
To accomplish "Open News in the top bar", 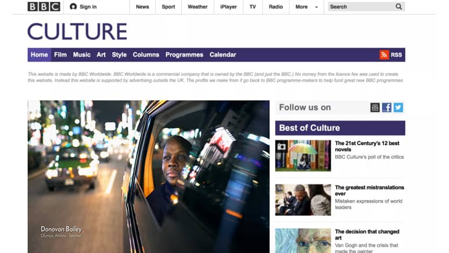I will 142,6.
